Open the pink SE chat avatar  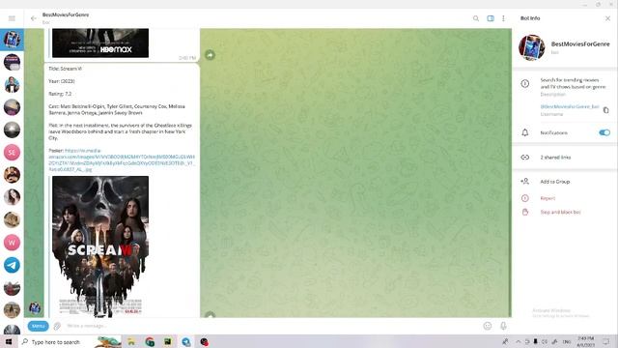click(12, 153)
